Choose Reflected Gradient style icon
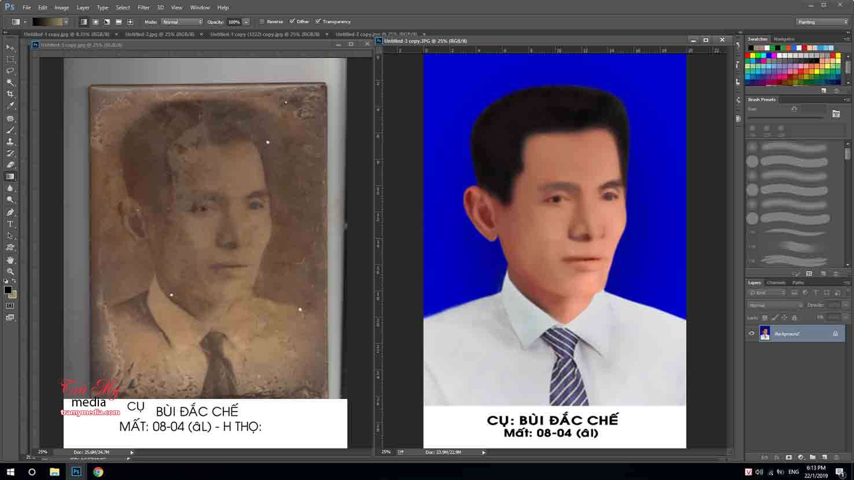The image size is (854, 480). point(119,22)
